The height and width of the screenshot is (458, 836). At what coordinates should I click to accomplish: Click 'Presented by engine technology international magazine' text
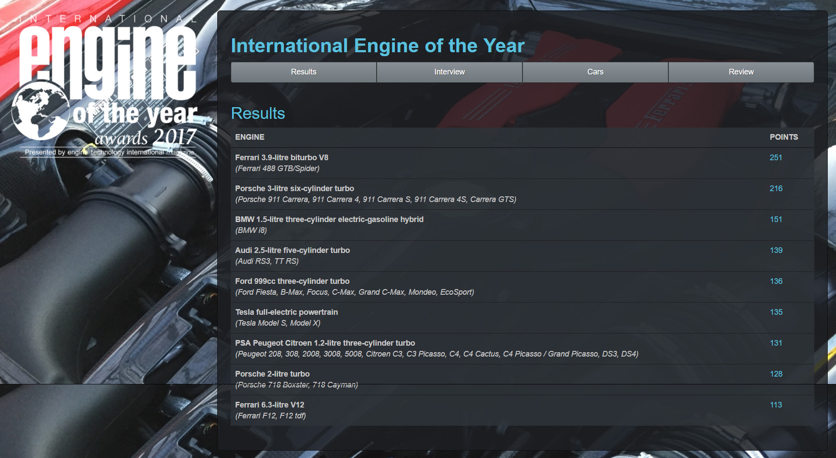[x=109, y=152]
